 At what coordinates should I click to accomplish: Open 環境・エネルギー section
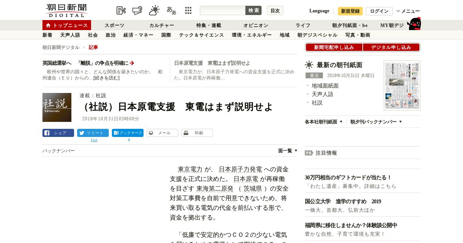[x=252, y=35]
